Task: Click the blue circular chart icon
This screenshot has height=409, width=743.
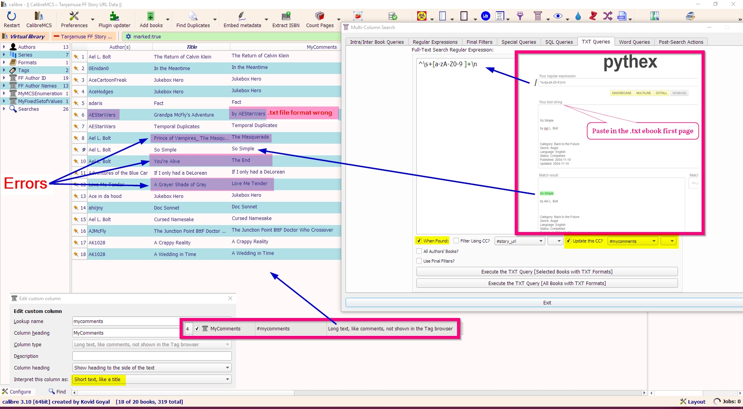Action: (x=485, y=16)
